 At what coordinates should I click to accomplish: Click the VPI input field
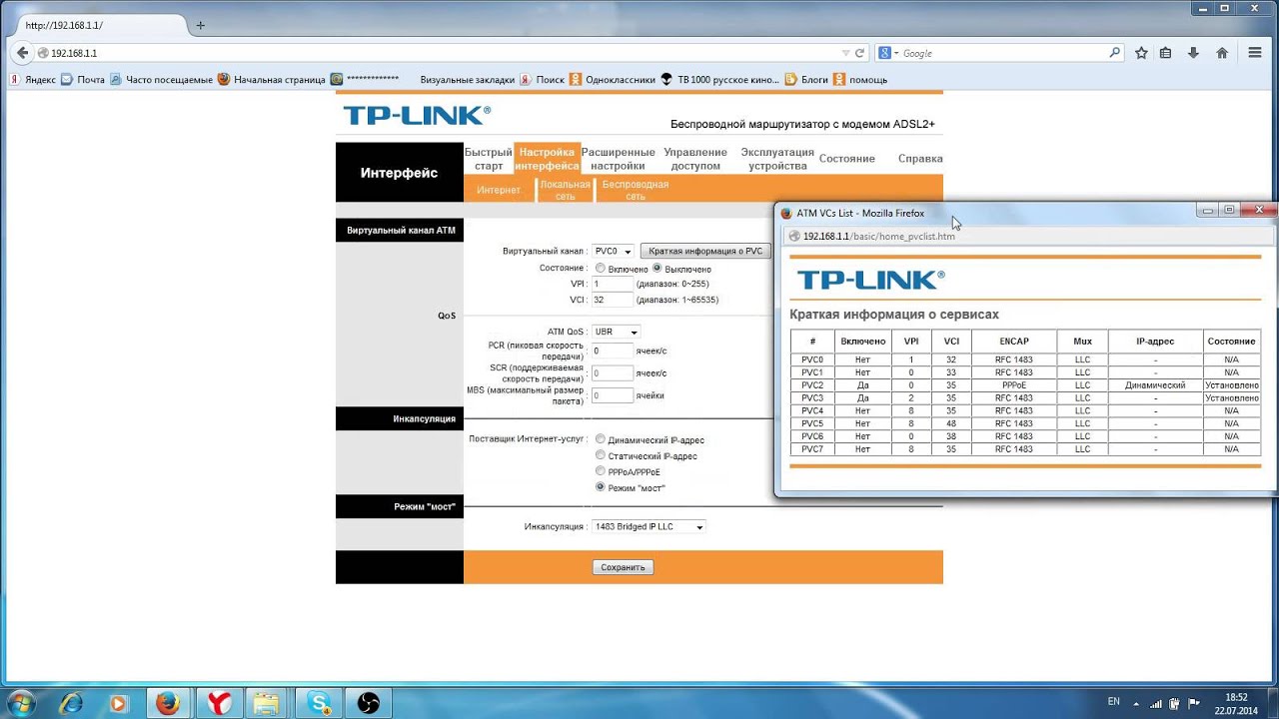coord(613,284)
